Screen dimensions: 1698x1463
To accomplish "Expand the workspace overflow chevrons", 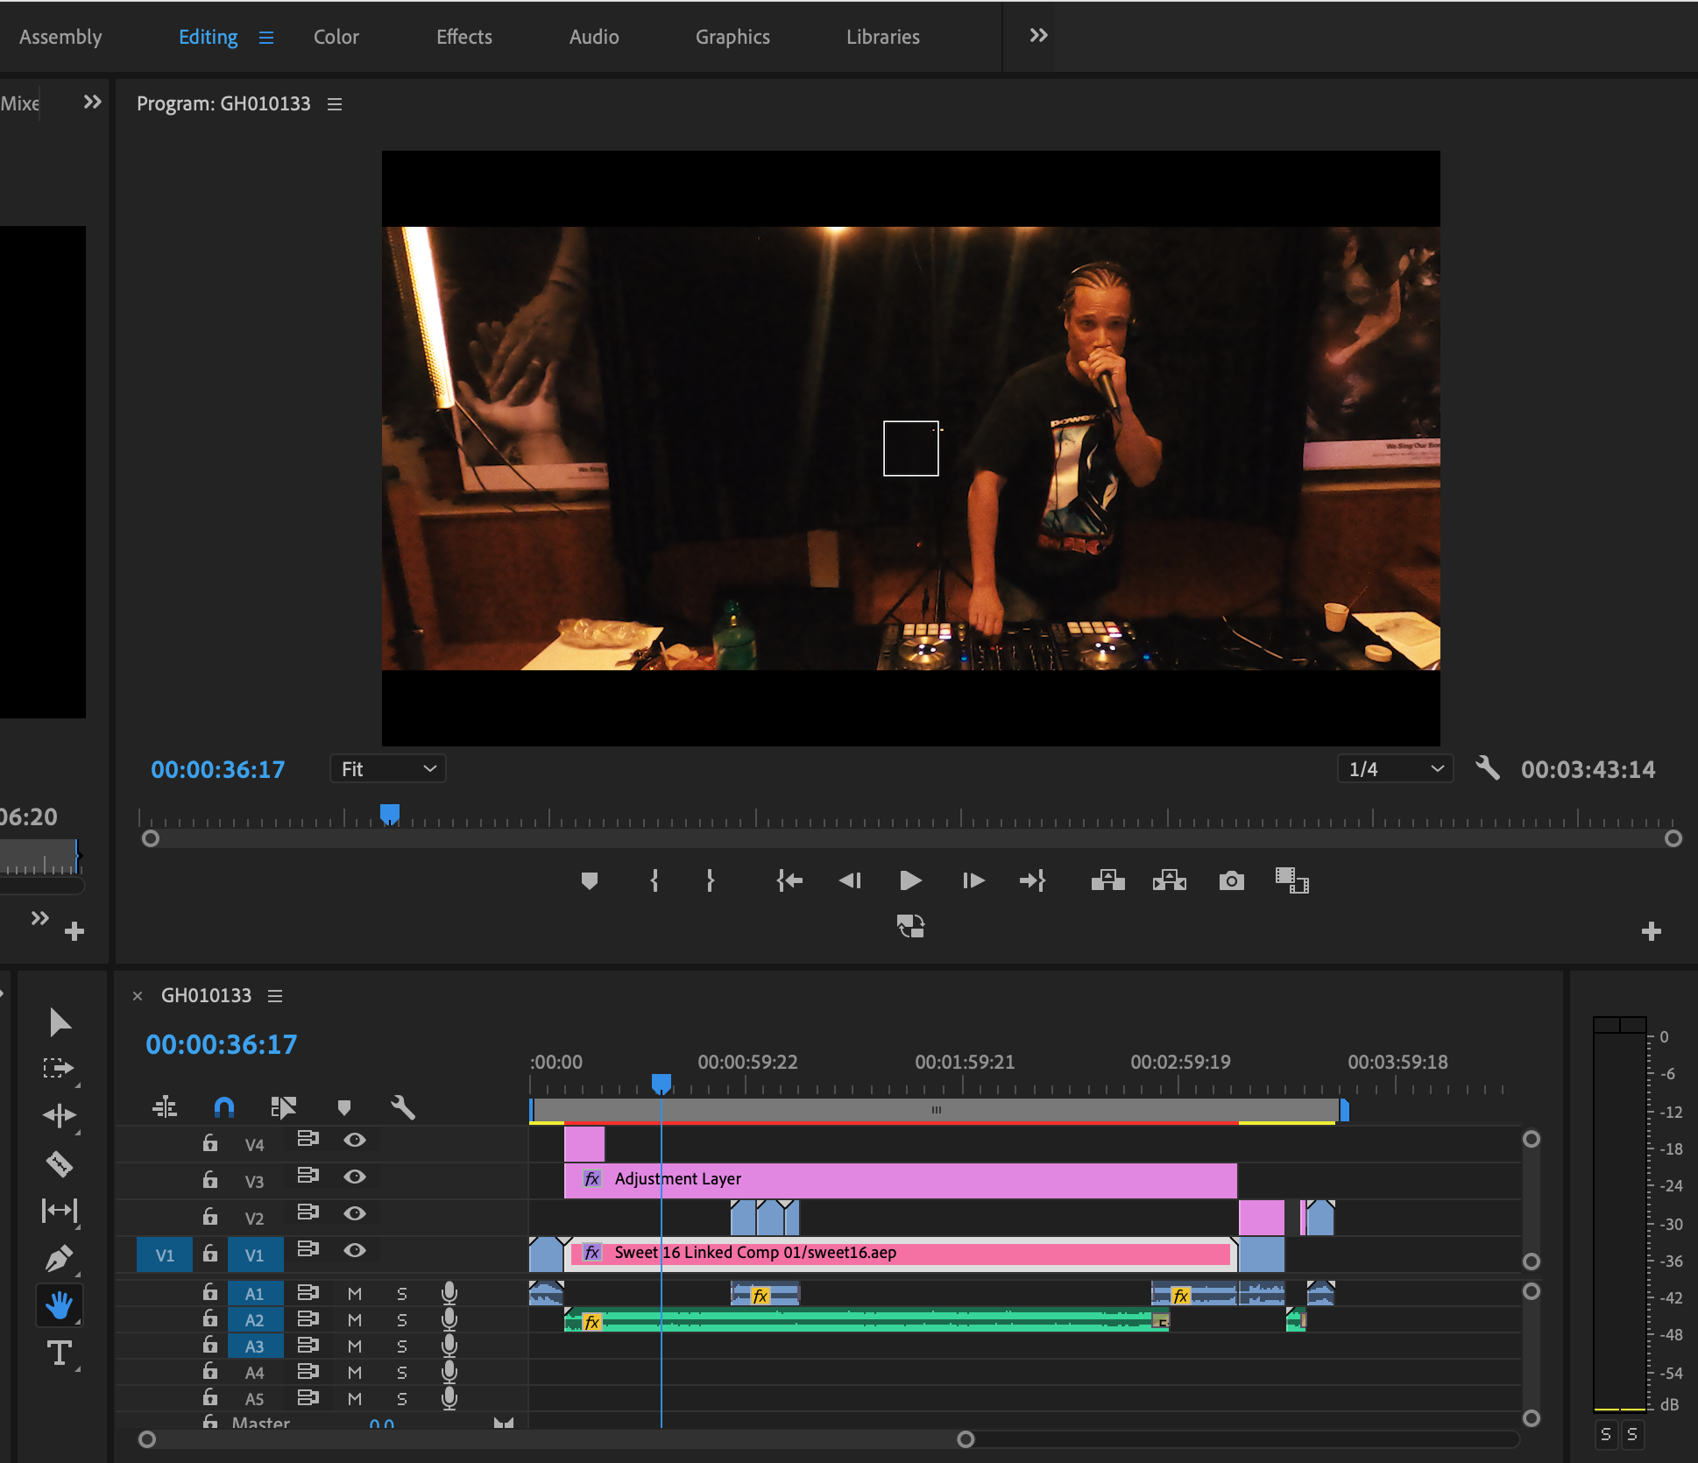I will pyautogui.click(x=1038, y=36).
